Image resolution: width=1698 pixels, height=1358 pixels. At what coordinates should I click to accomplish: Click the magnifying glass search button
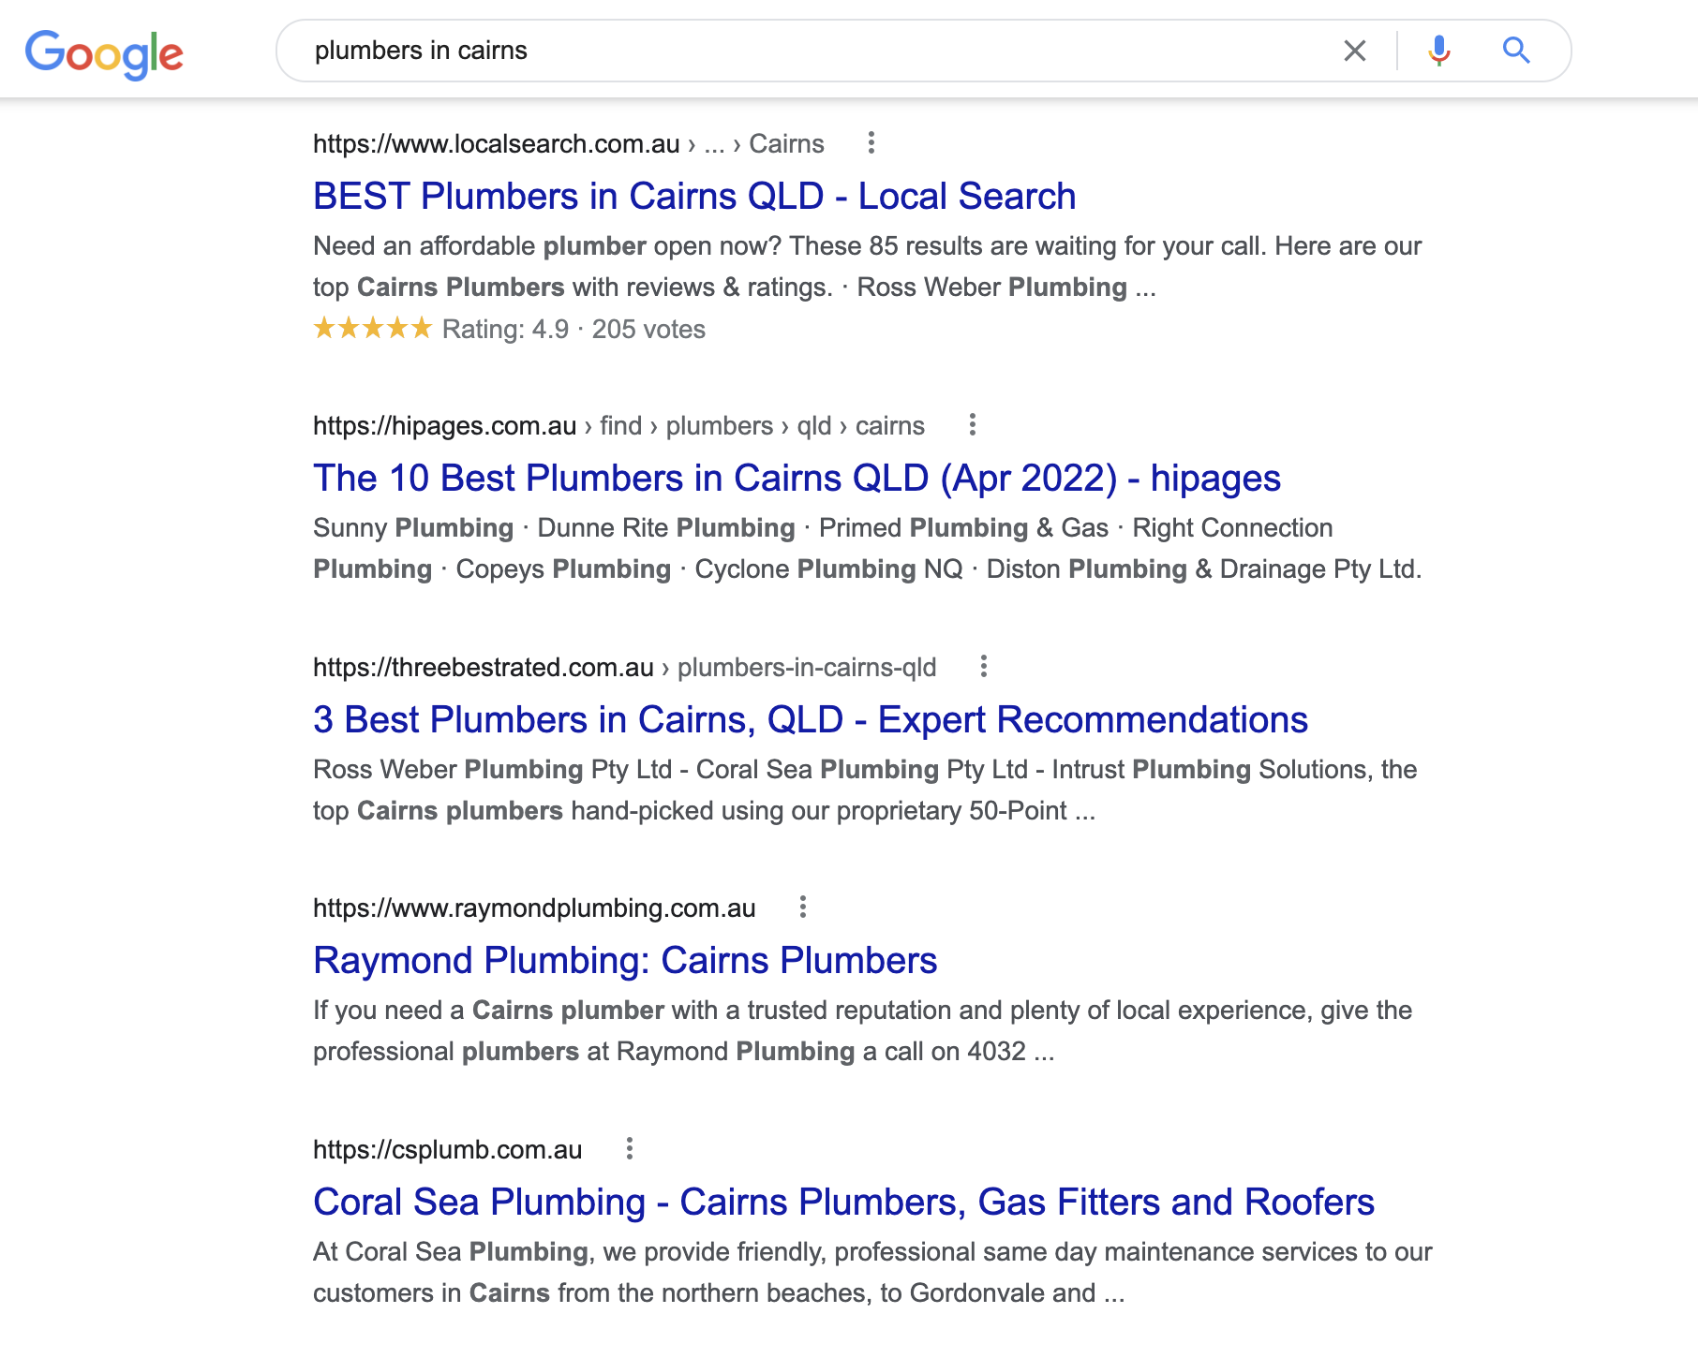click(1515, 51)
